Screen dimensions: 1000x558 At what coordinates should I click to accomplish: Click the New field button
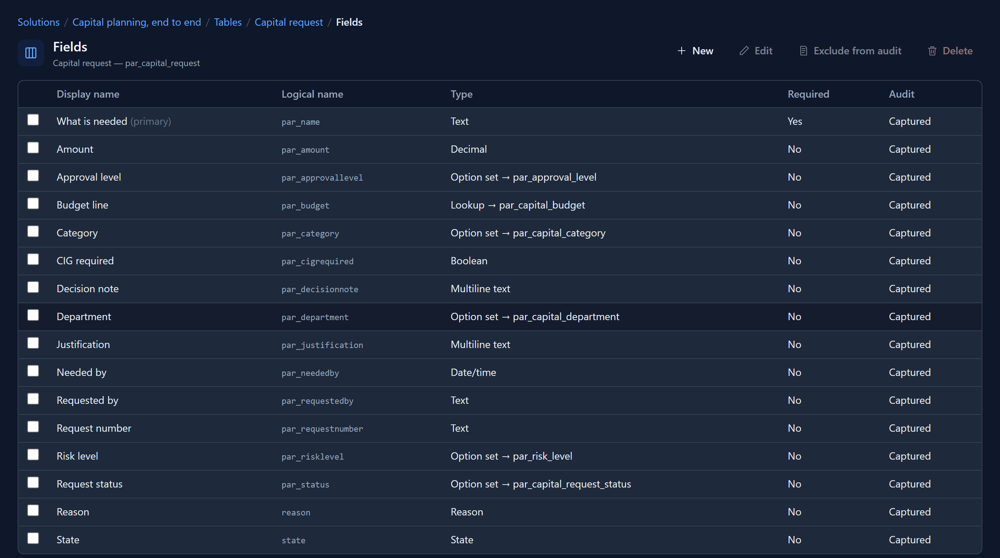tap(695, 51)
